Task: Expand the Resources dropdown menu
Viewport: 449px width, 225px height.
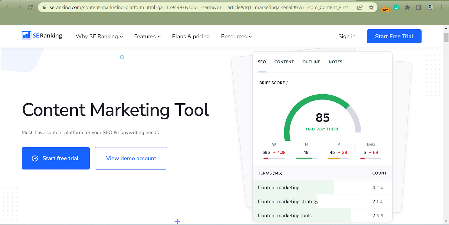Action: coord(236,36)
